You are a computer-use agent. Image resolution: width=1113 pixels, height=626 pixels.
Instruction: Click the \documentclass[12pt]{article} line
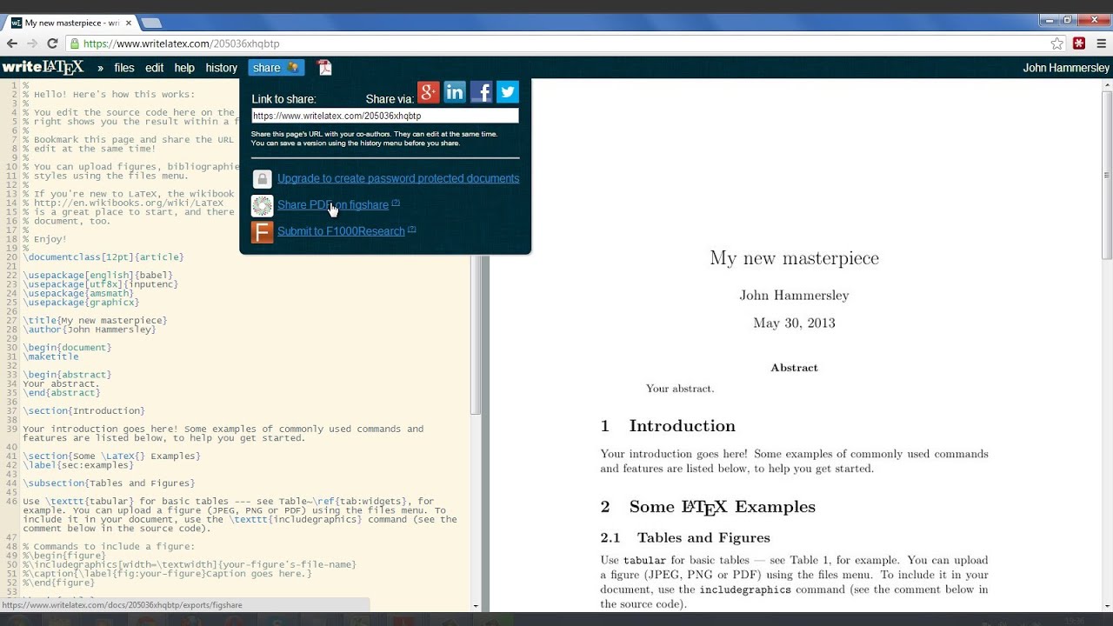click(103, 257)
